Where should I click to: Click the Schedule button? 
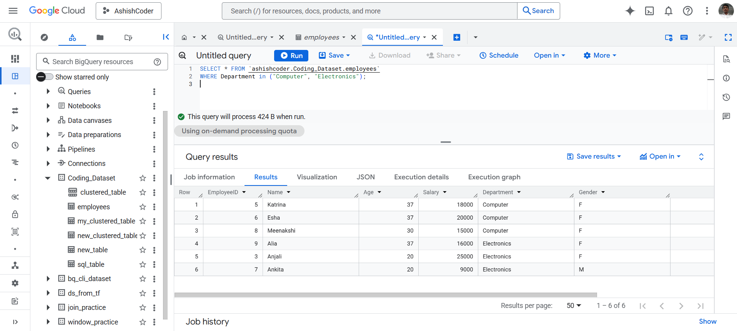point(499,55)
